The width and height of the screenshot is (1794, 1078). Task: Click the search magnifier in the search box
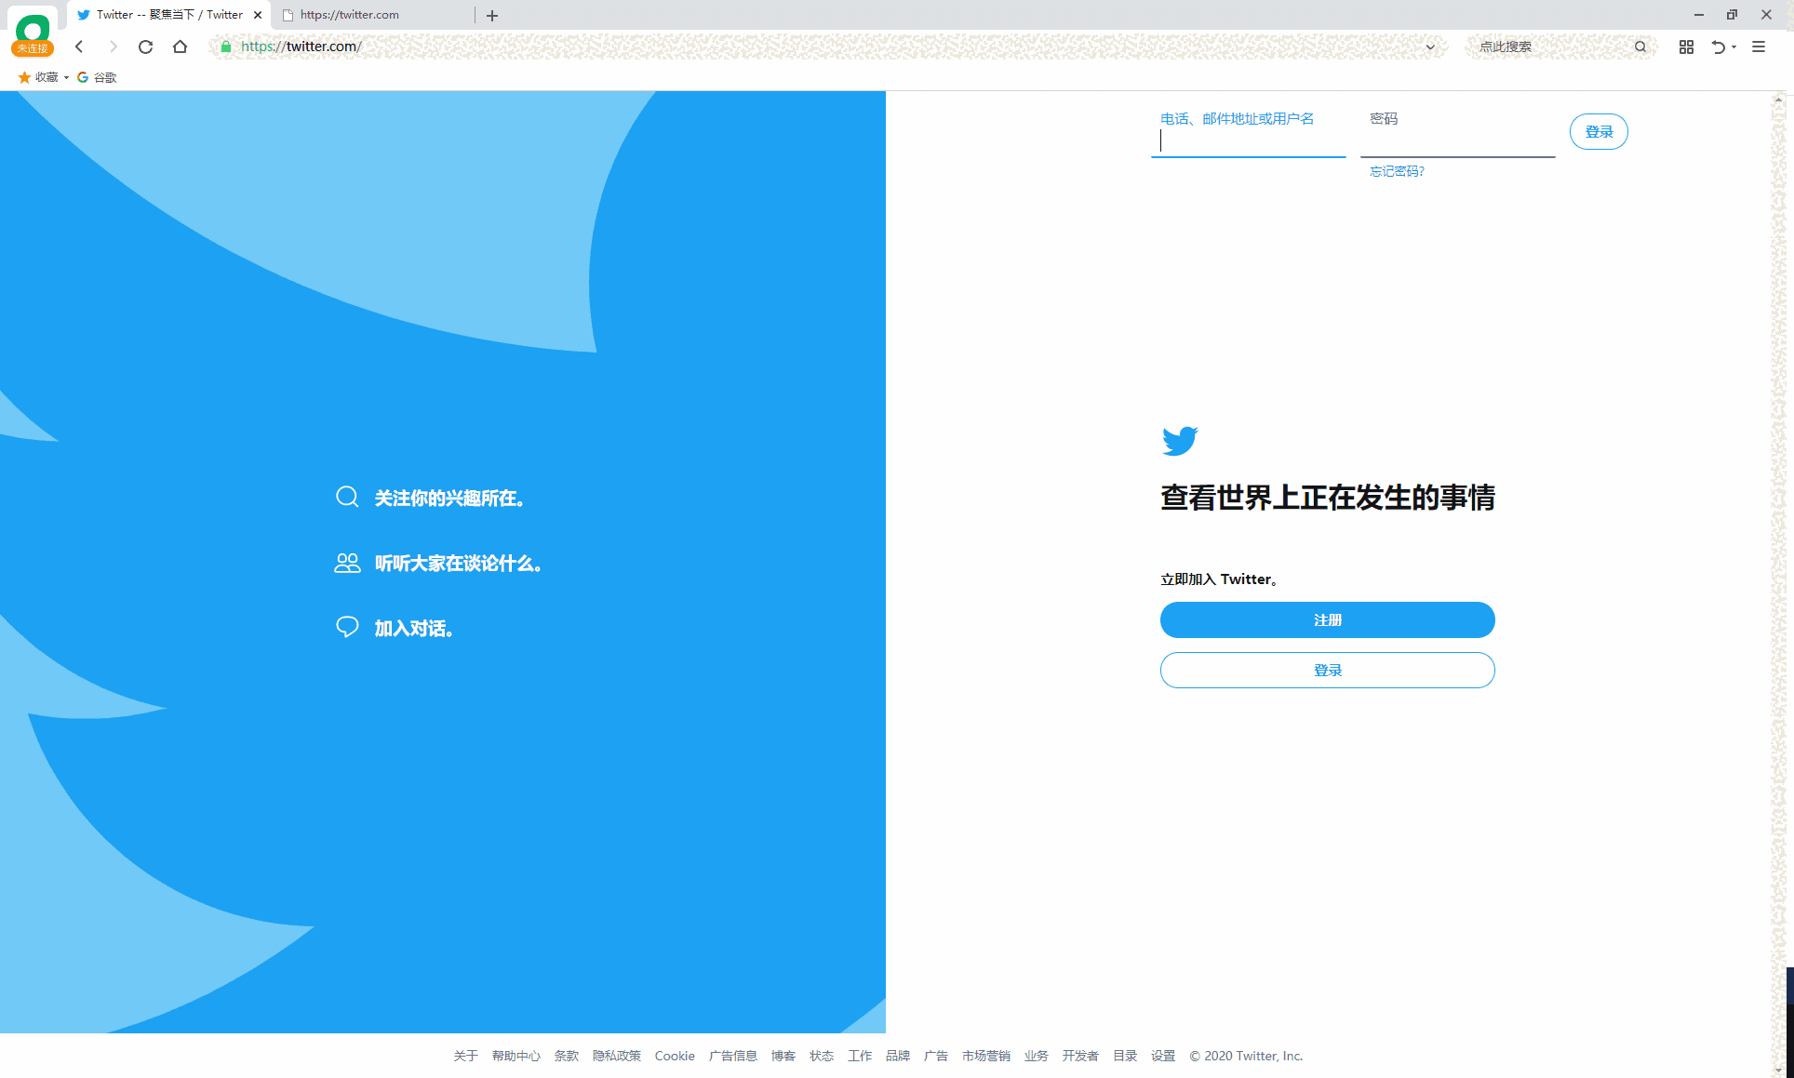tap(1640, 46)
